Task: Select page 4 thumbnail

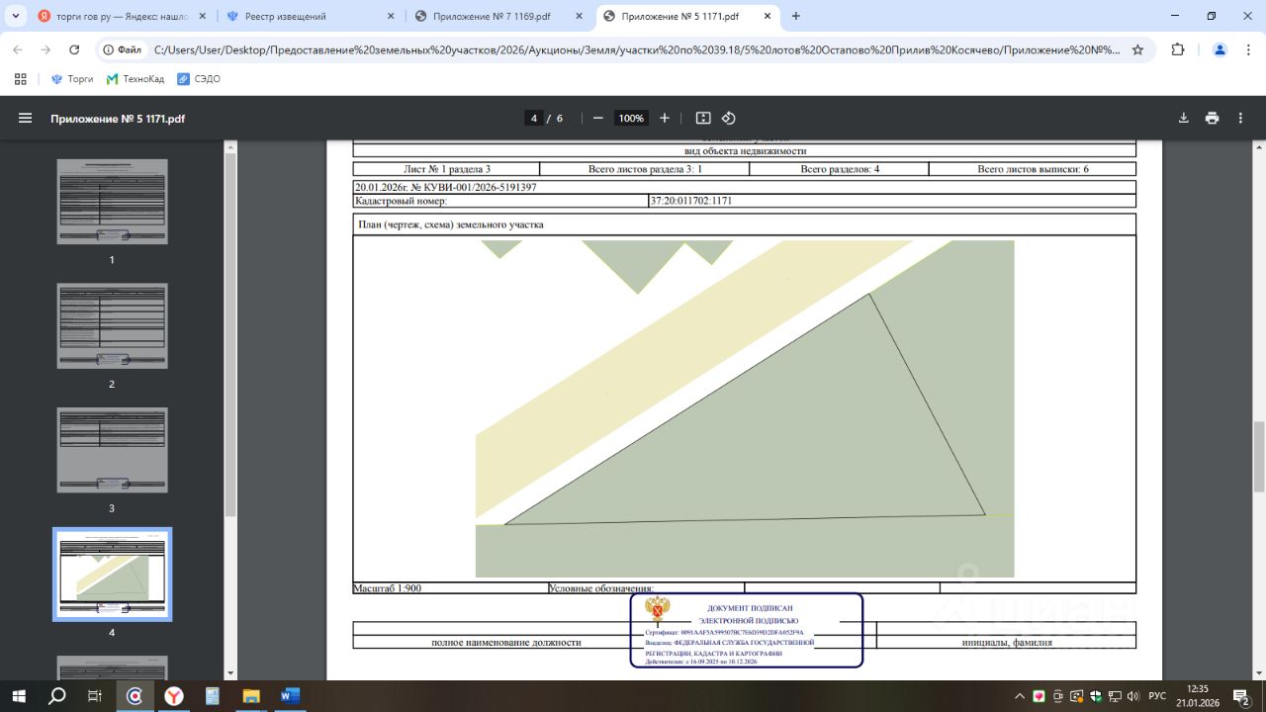Action: tap(112, 575)
